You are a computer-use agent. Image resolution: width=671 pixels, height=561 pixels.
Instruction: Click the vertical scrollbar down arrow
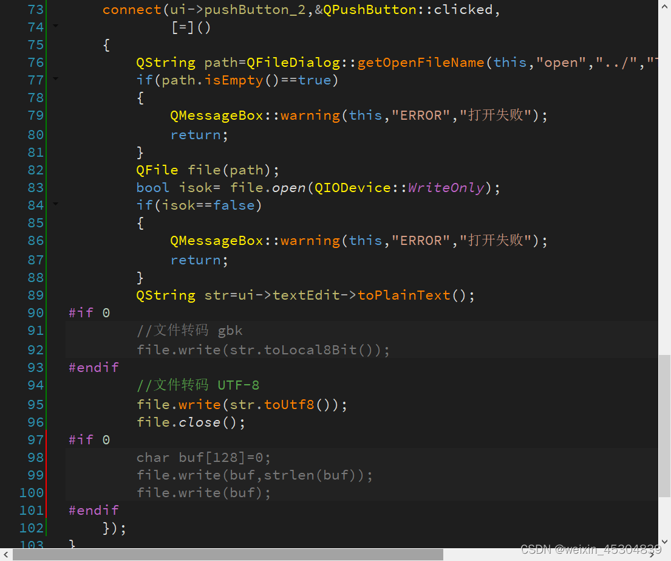[x=665, y=540]
